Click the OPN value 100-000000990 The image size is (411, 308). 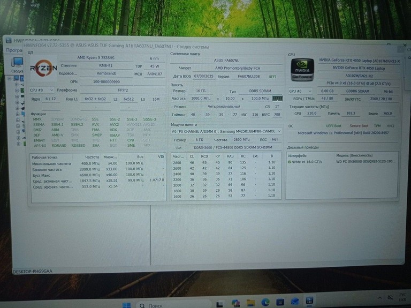point(106,81)
